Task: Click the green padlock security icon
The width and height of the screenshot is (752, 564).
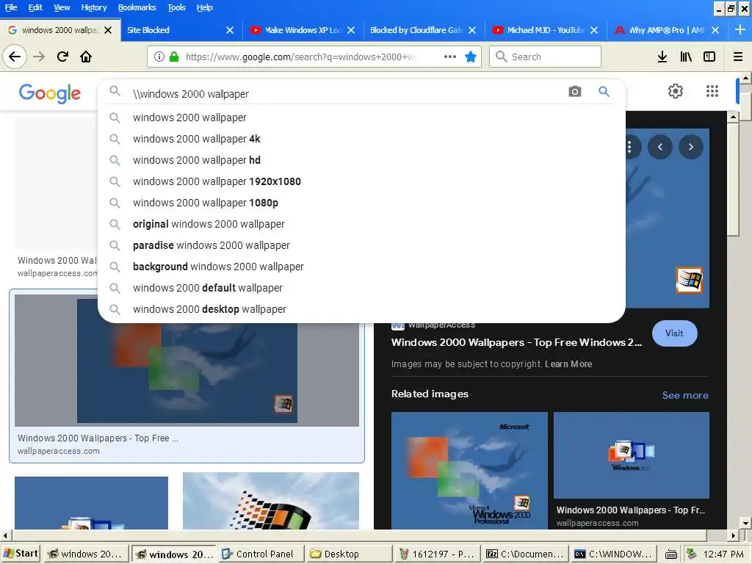Action: click(x=174, y=57)
